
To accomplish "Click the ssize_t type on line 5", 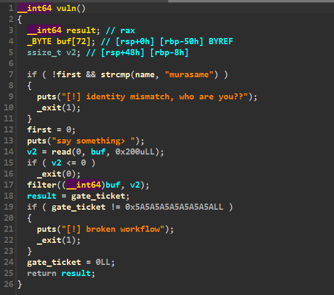I will [x=44, y=52].
